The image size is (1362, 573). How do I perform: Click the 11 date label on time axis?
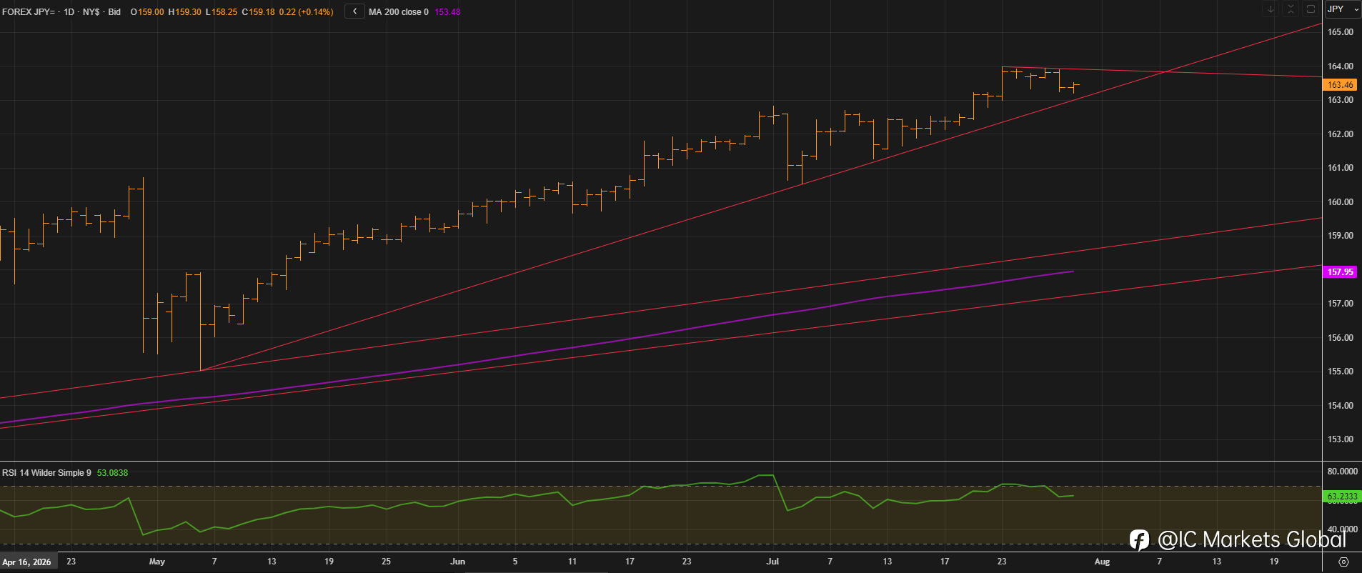[x=572, y=562]
